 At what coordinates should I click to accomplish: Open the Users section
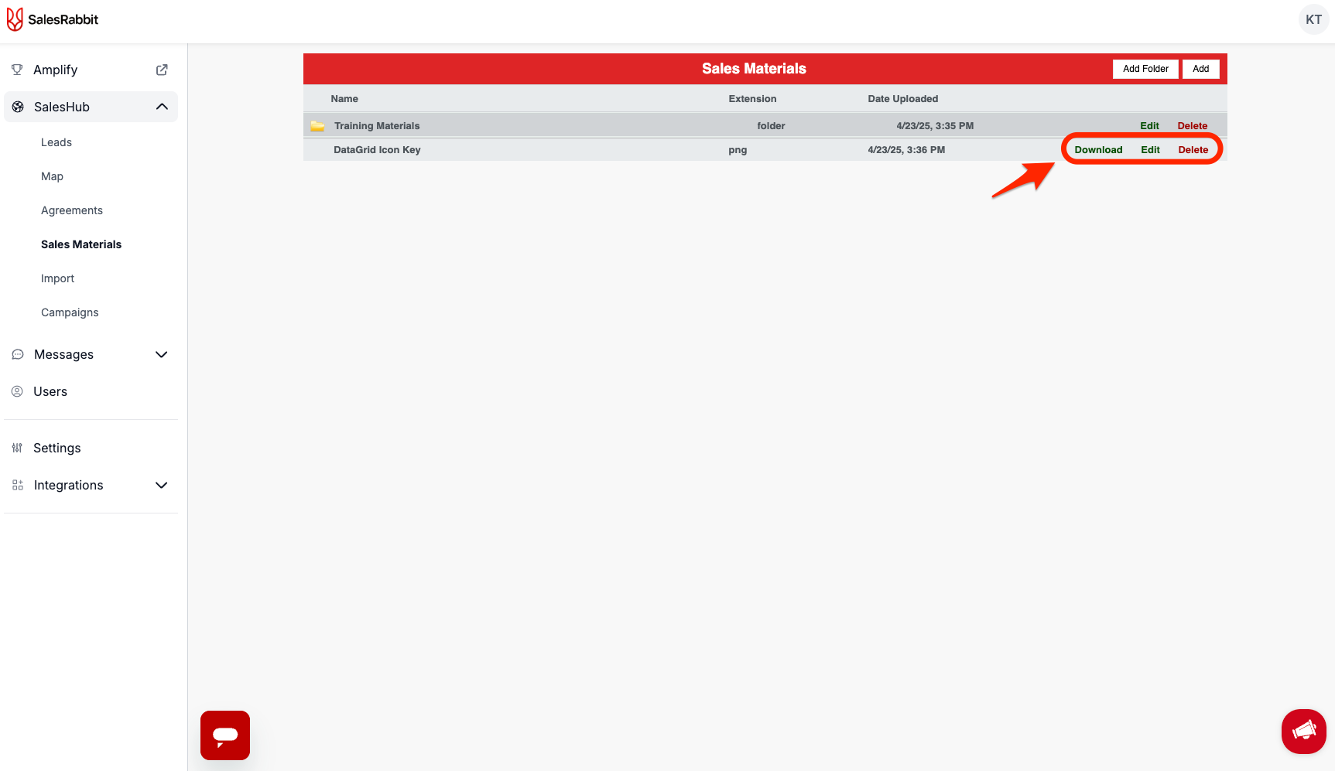pos(50,391)
